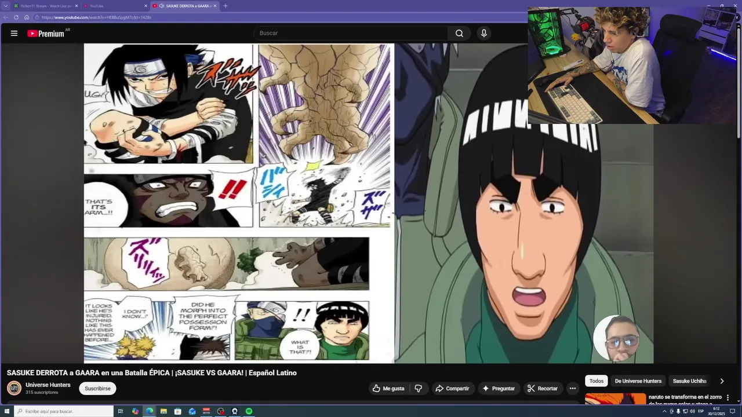Click the magnifier search button

(x=459, y=34)
